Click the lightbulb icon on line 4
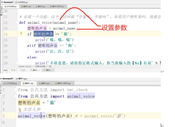This screenshot has width=175, height=127. pyautogui.click(x=20, y=110)
